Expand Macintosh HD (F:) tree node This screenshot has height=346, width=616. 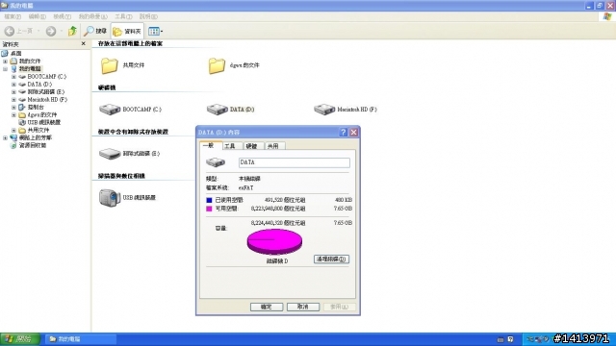[x=13, y=100]
